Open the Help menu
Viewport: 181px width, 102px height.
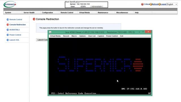[137, 12]
